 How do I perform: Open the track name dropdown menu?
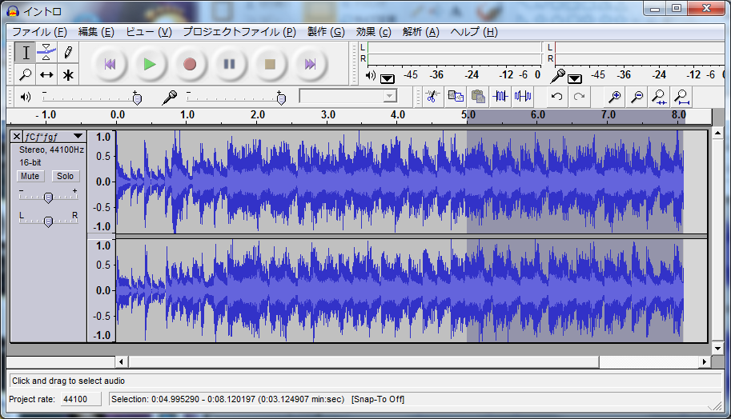click(x=78, y=137)
